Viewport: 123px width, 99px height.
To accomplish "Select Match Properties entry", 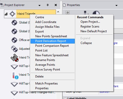I will [x=46, y=83].
